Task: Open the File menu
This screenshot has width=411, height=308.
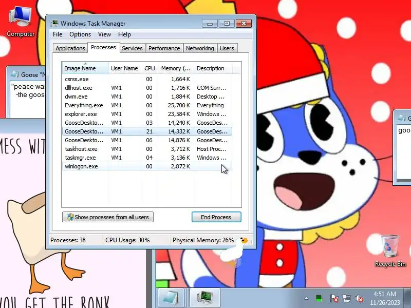Action: (58, 34)
